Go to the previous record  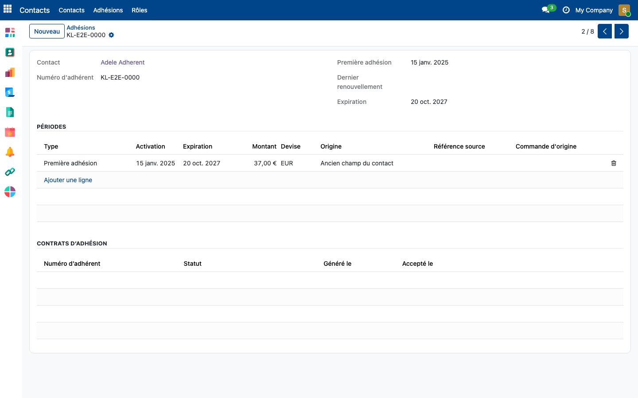point(605,31)
